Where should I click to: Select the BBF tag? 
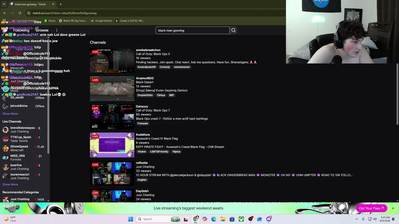[171, 95]
